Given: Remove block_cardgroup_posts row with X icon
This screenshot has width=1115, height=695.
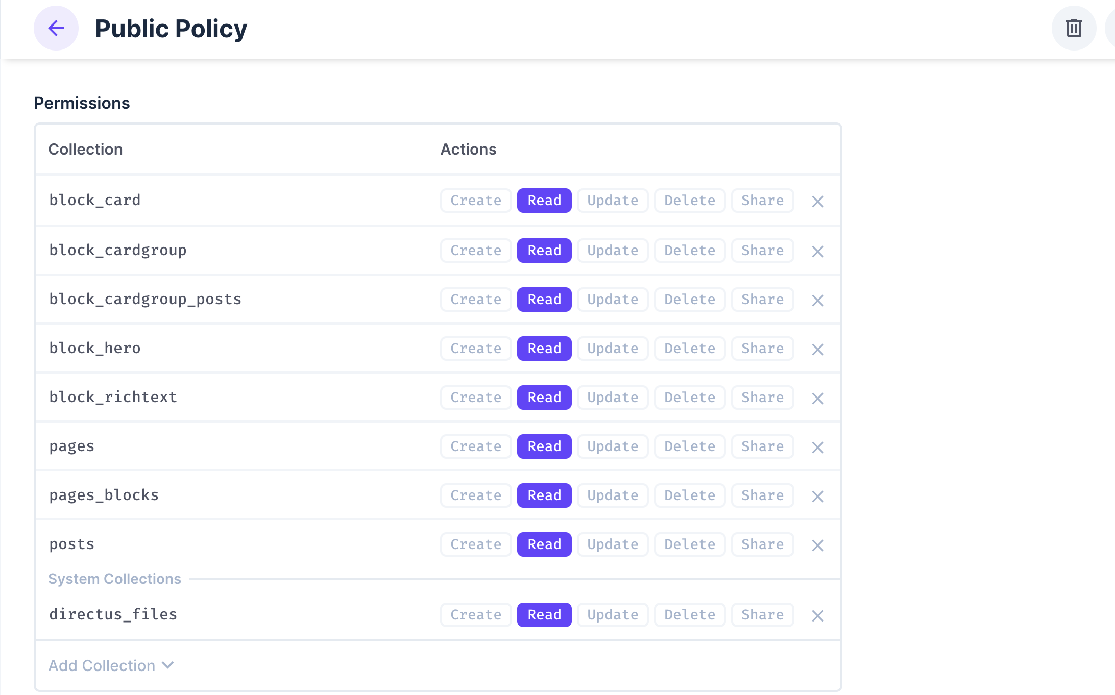Looking at the screenshot, I should (817, 300).
